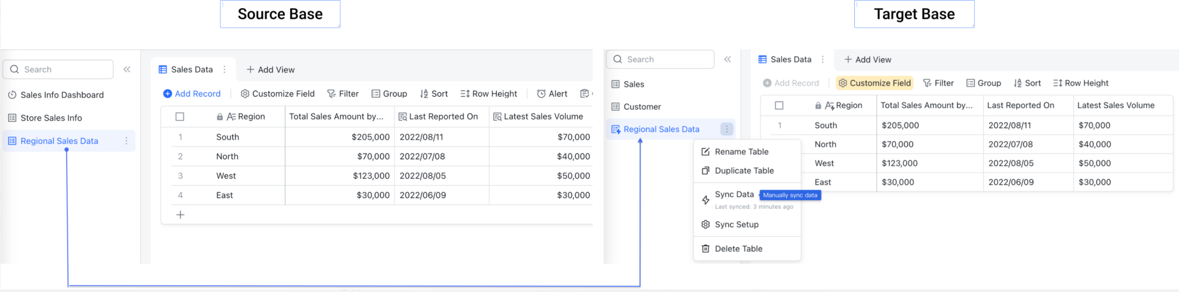The image size is (1179, 292).
Task: Collapse the target base sidebar
Action: (728, 59)
